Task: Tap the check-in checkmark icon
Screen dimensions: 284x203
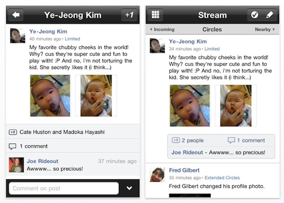Action: (255, 15)
